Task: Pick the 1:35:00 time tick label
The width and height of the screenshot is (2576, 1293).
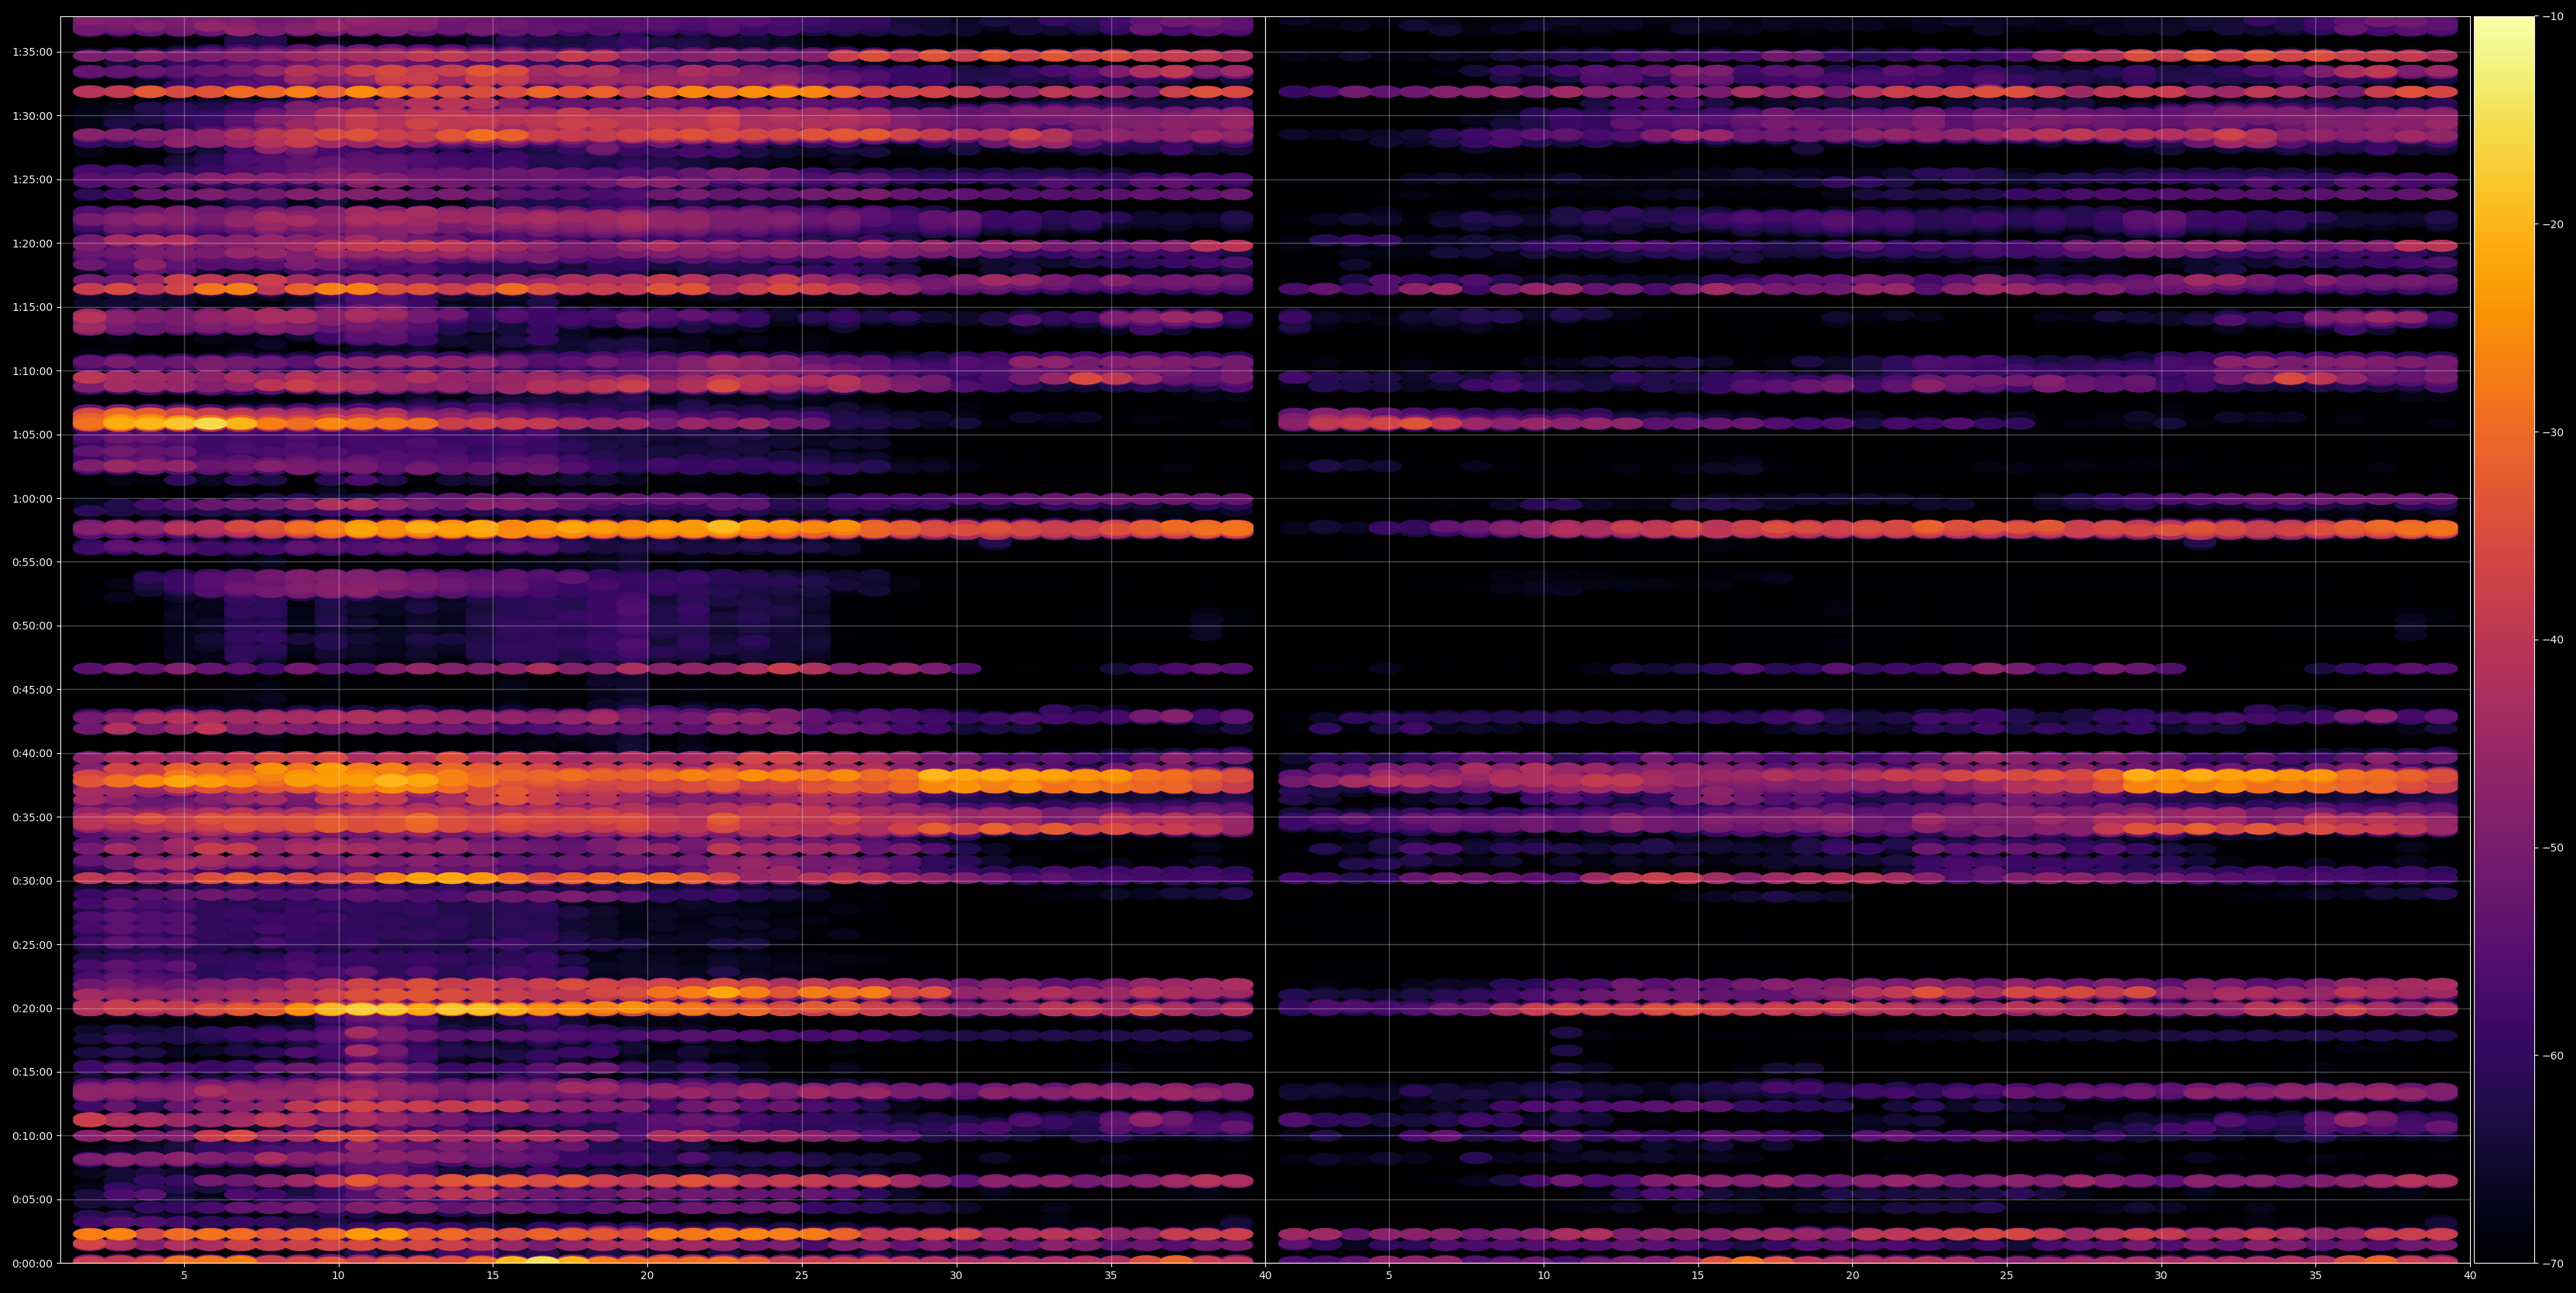Action: coord(32,52)
